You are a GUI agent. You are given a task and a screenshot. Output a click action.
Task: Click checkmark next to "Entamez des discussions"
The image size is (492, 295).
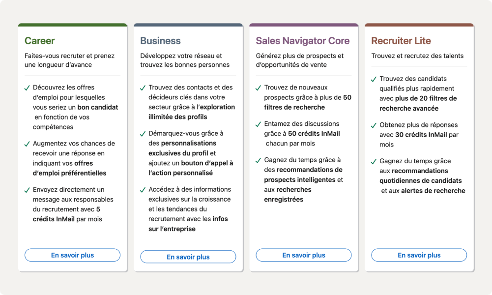click(x=259, y=124)
